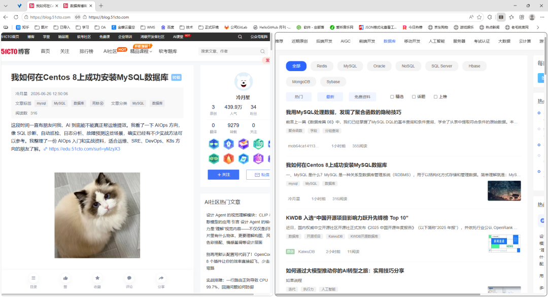This screenshot has height=297, width=548.
Task: Select the 最新 sort option
Action: [330, 97]
